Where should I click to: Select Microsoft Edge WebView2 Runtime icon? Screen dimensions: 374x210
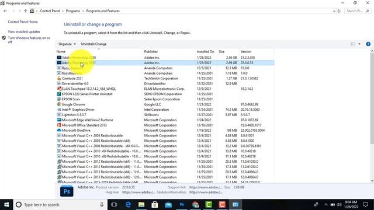point(59,120)
